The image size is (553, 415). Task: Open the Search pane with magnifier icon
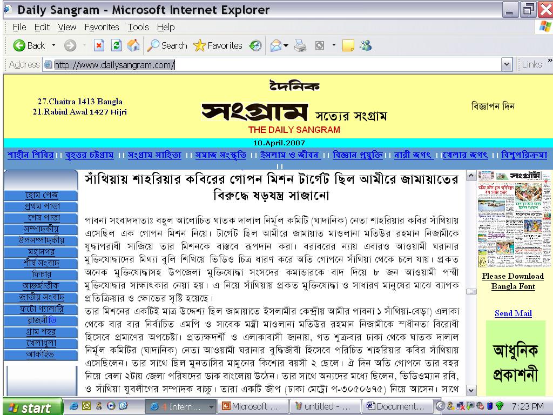[167, 45]
